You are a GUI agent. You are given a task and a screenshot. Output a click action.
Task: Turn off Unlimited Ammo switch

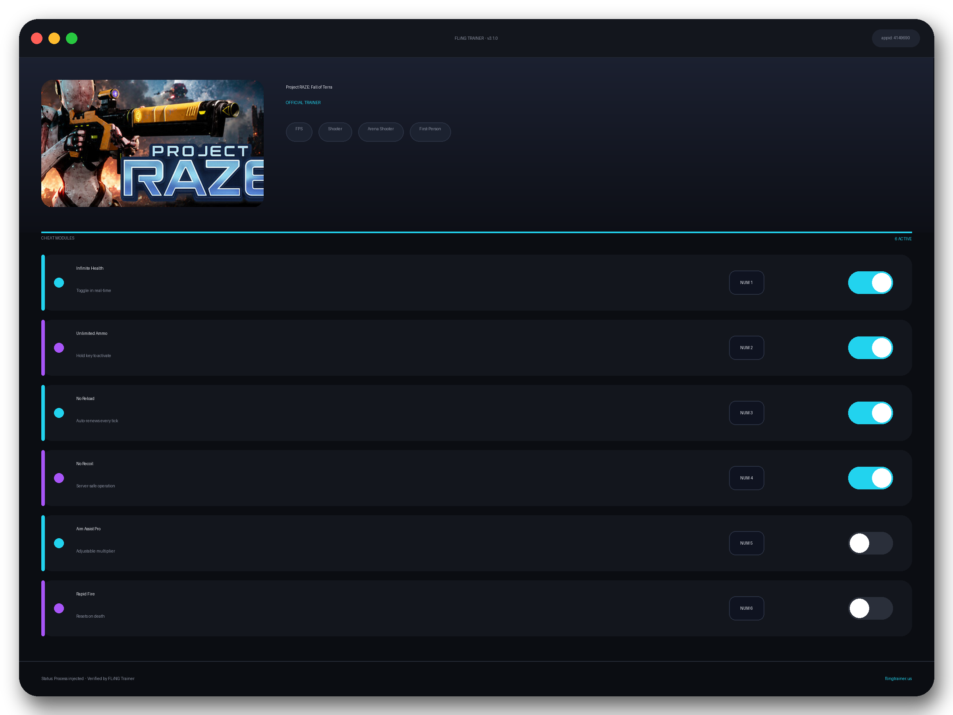(870, 348)
